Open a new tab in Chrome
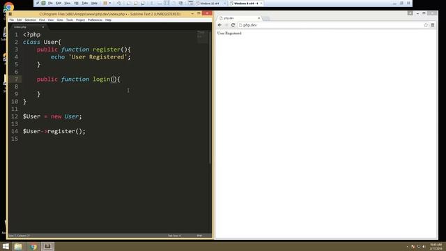The image size is (446, 251). (266, 19)
